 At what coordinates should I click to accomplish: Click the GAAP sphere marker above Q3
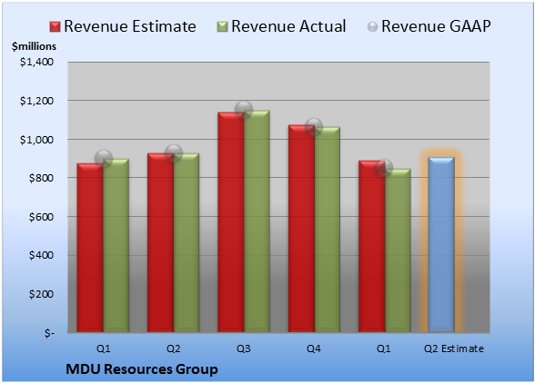244,110
